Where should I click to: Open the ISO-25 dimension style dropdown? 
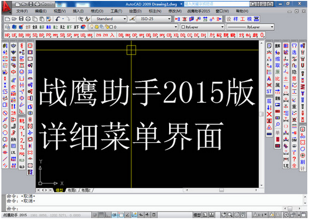click(153, 19)
